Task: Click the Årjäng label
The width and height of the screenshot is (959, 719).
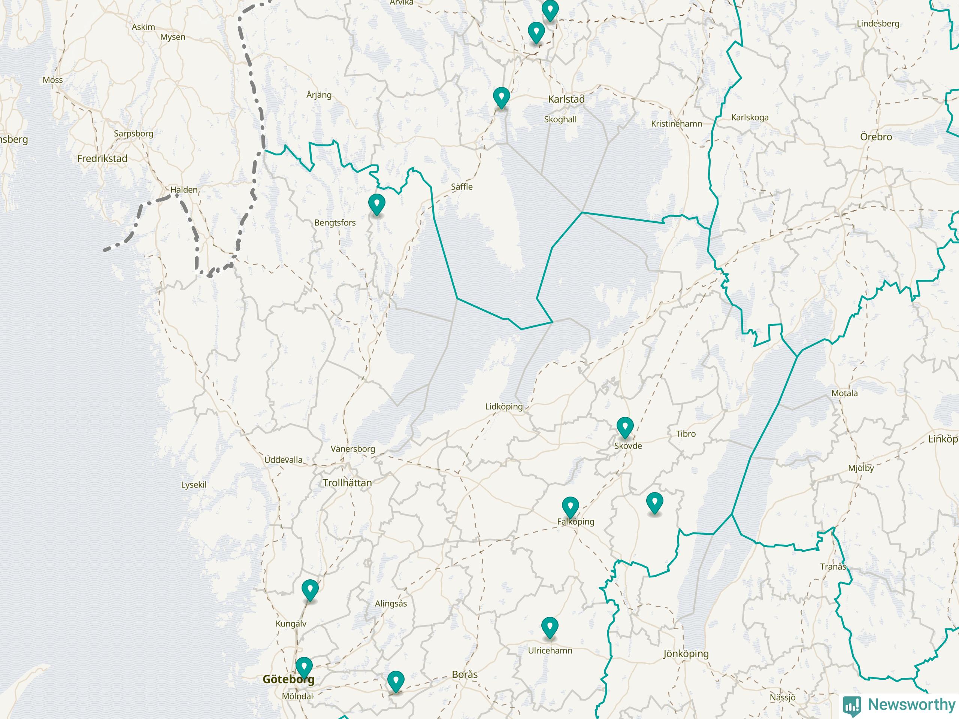Action: [319, 94]
